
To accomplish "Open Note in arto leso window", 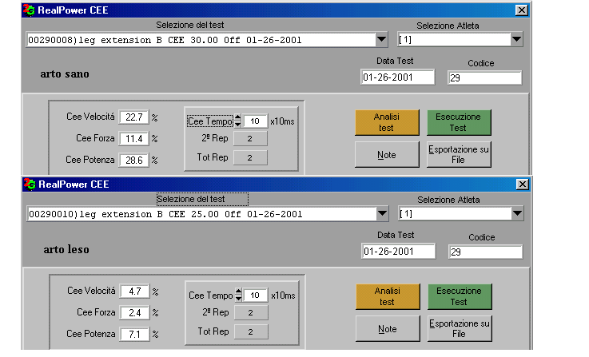I will pos(388,328).
